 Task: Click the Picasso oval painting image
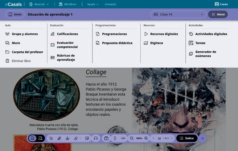pos(47,95)
